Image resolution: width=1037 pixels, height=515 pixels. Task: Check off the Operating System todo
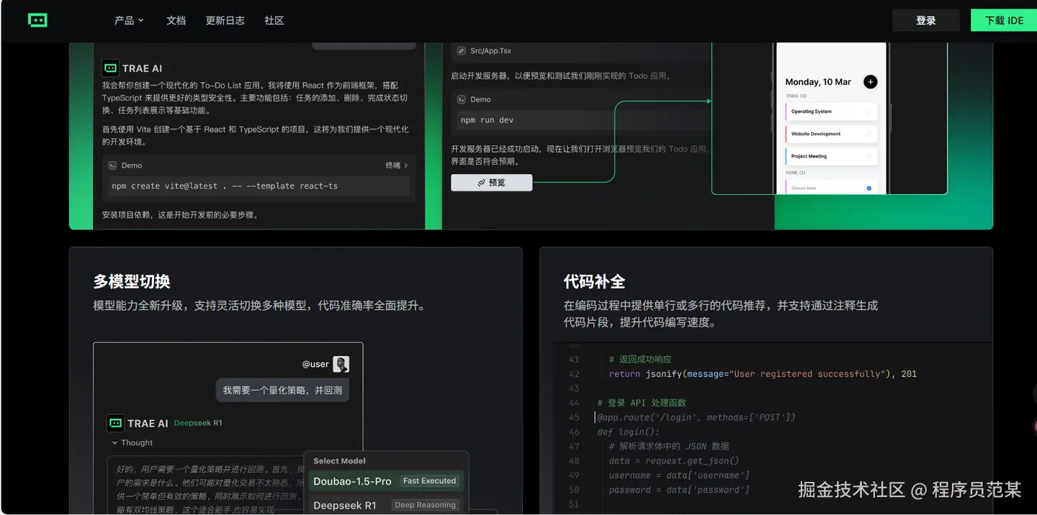(x=868, y=111)
